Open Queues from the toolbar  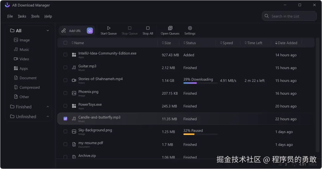[170, 28]
